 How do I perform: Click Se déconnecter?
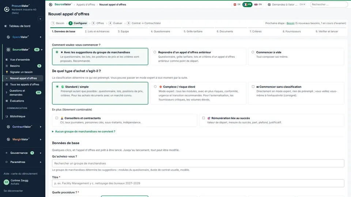(13, 191)
